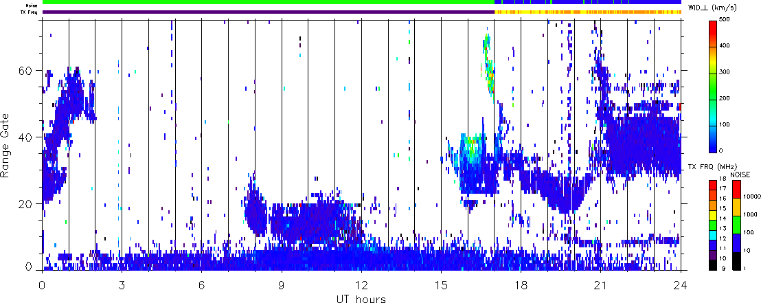Click the green-yellow echo patch near gate 60 at 17 UT
The height and width of the screenshot is (303, 761).
point(489,65)
